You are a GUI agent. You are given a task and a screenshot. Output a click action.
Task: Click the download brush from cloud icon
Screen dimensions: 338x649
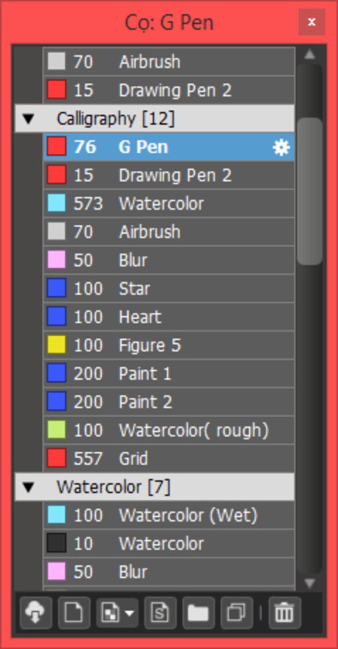pos(35,613)
